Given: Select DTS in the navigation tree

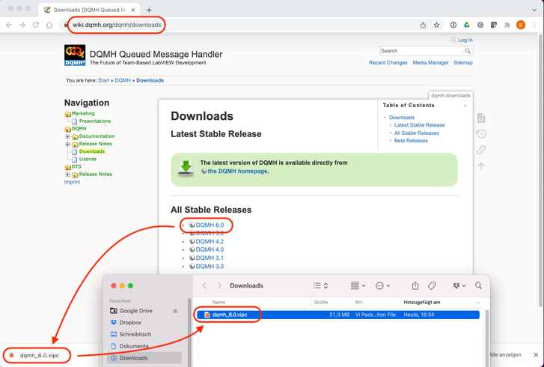Looking at the screenshot, I should pos(76,167).
